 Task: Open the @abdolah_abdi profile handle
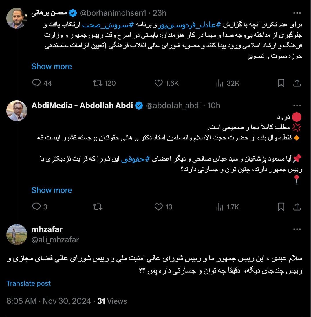tap(173, 106)
